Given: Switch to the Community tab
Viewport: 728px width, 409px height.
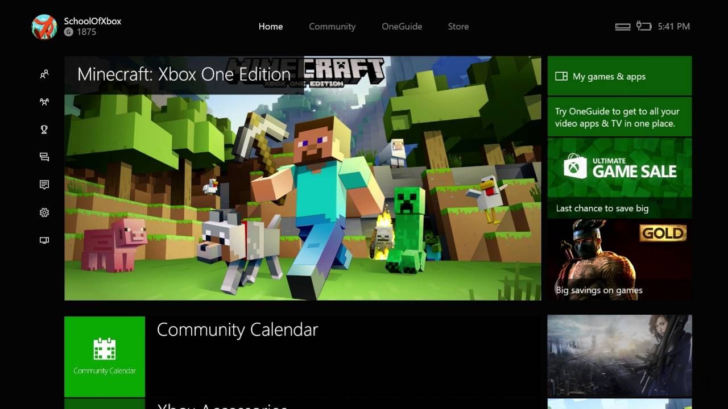Looking at the screenshot, I should [332, 27].
